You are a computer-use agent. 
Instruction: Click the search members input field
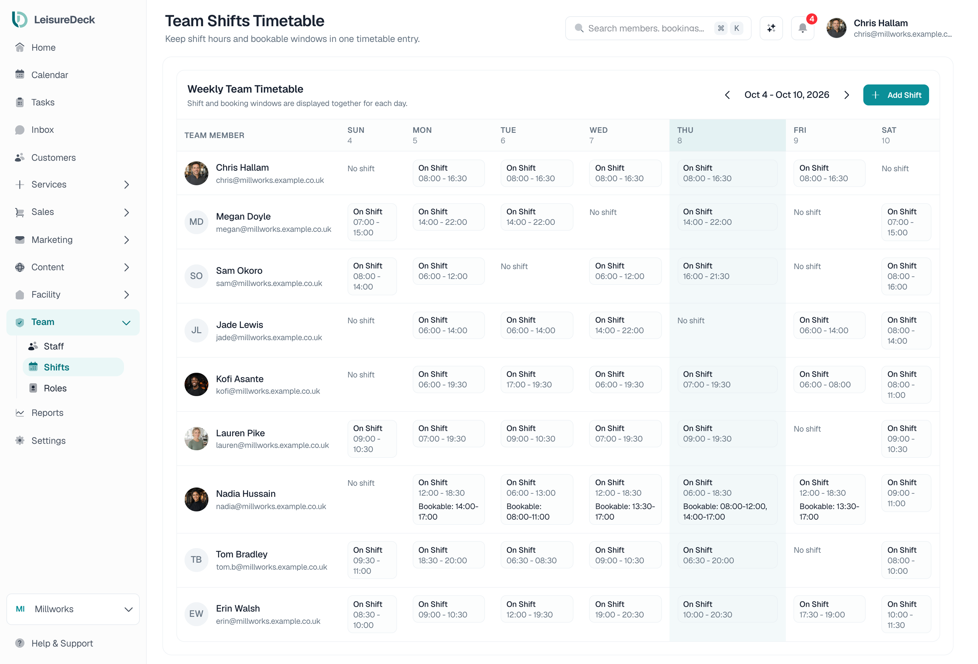tap(658, 28)
